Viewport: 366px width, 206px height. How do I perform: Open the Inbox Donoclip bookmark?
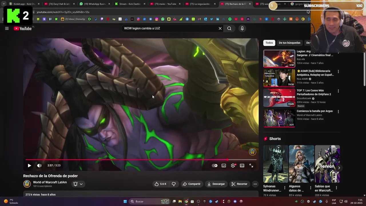coord(73,19)
